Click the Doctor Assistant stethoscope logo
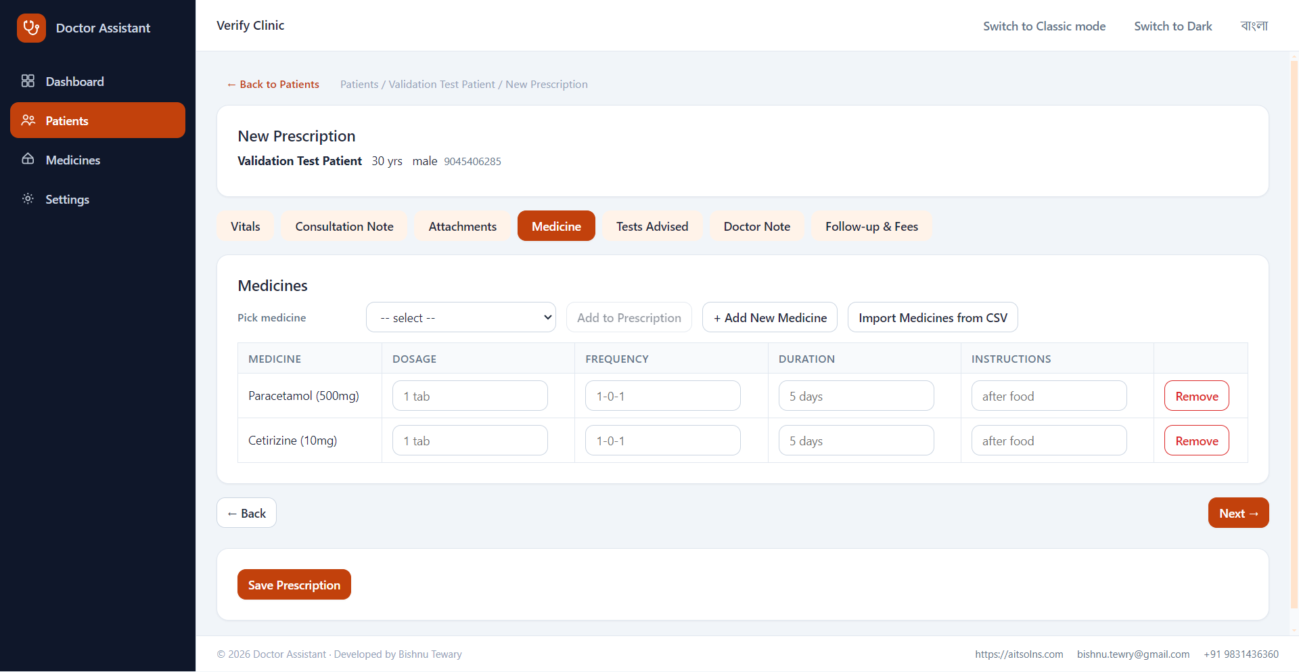 click(x=31, y=28)
